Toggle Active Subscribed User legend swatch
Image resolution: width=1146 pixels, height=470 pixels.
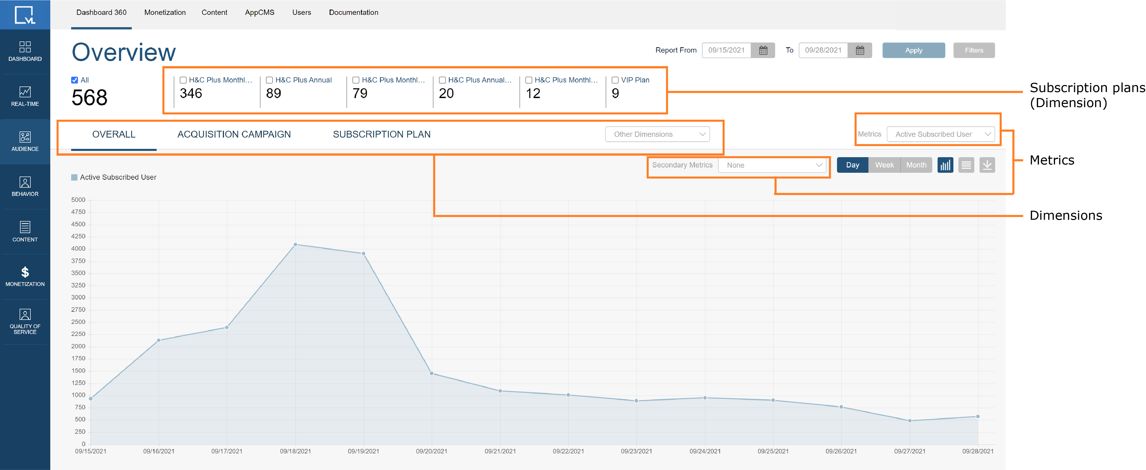pos(74,178)
